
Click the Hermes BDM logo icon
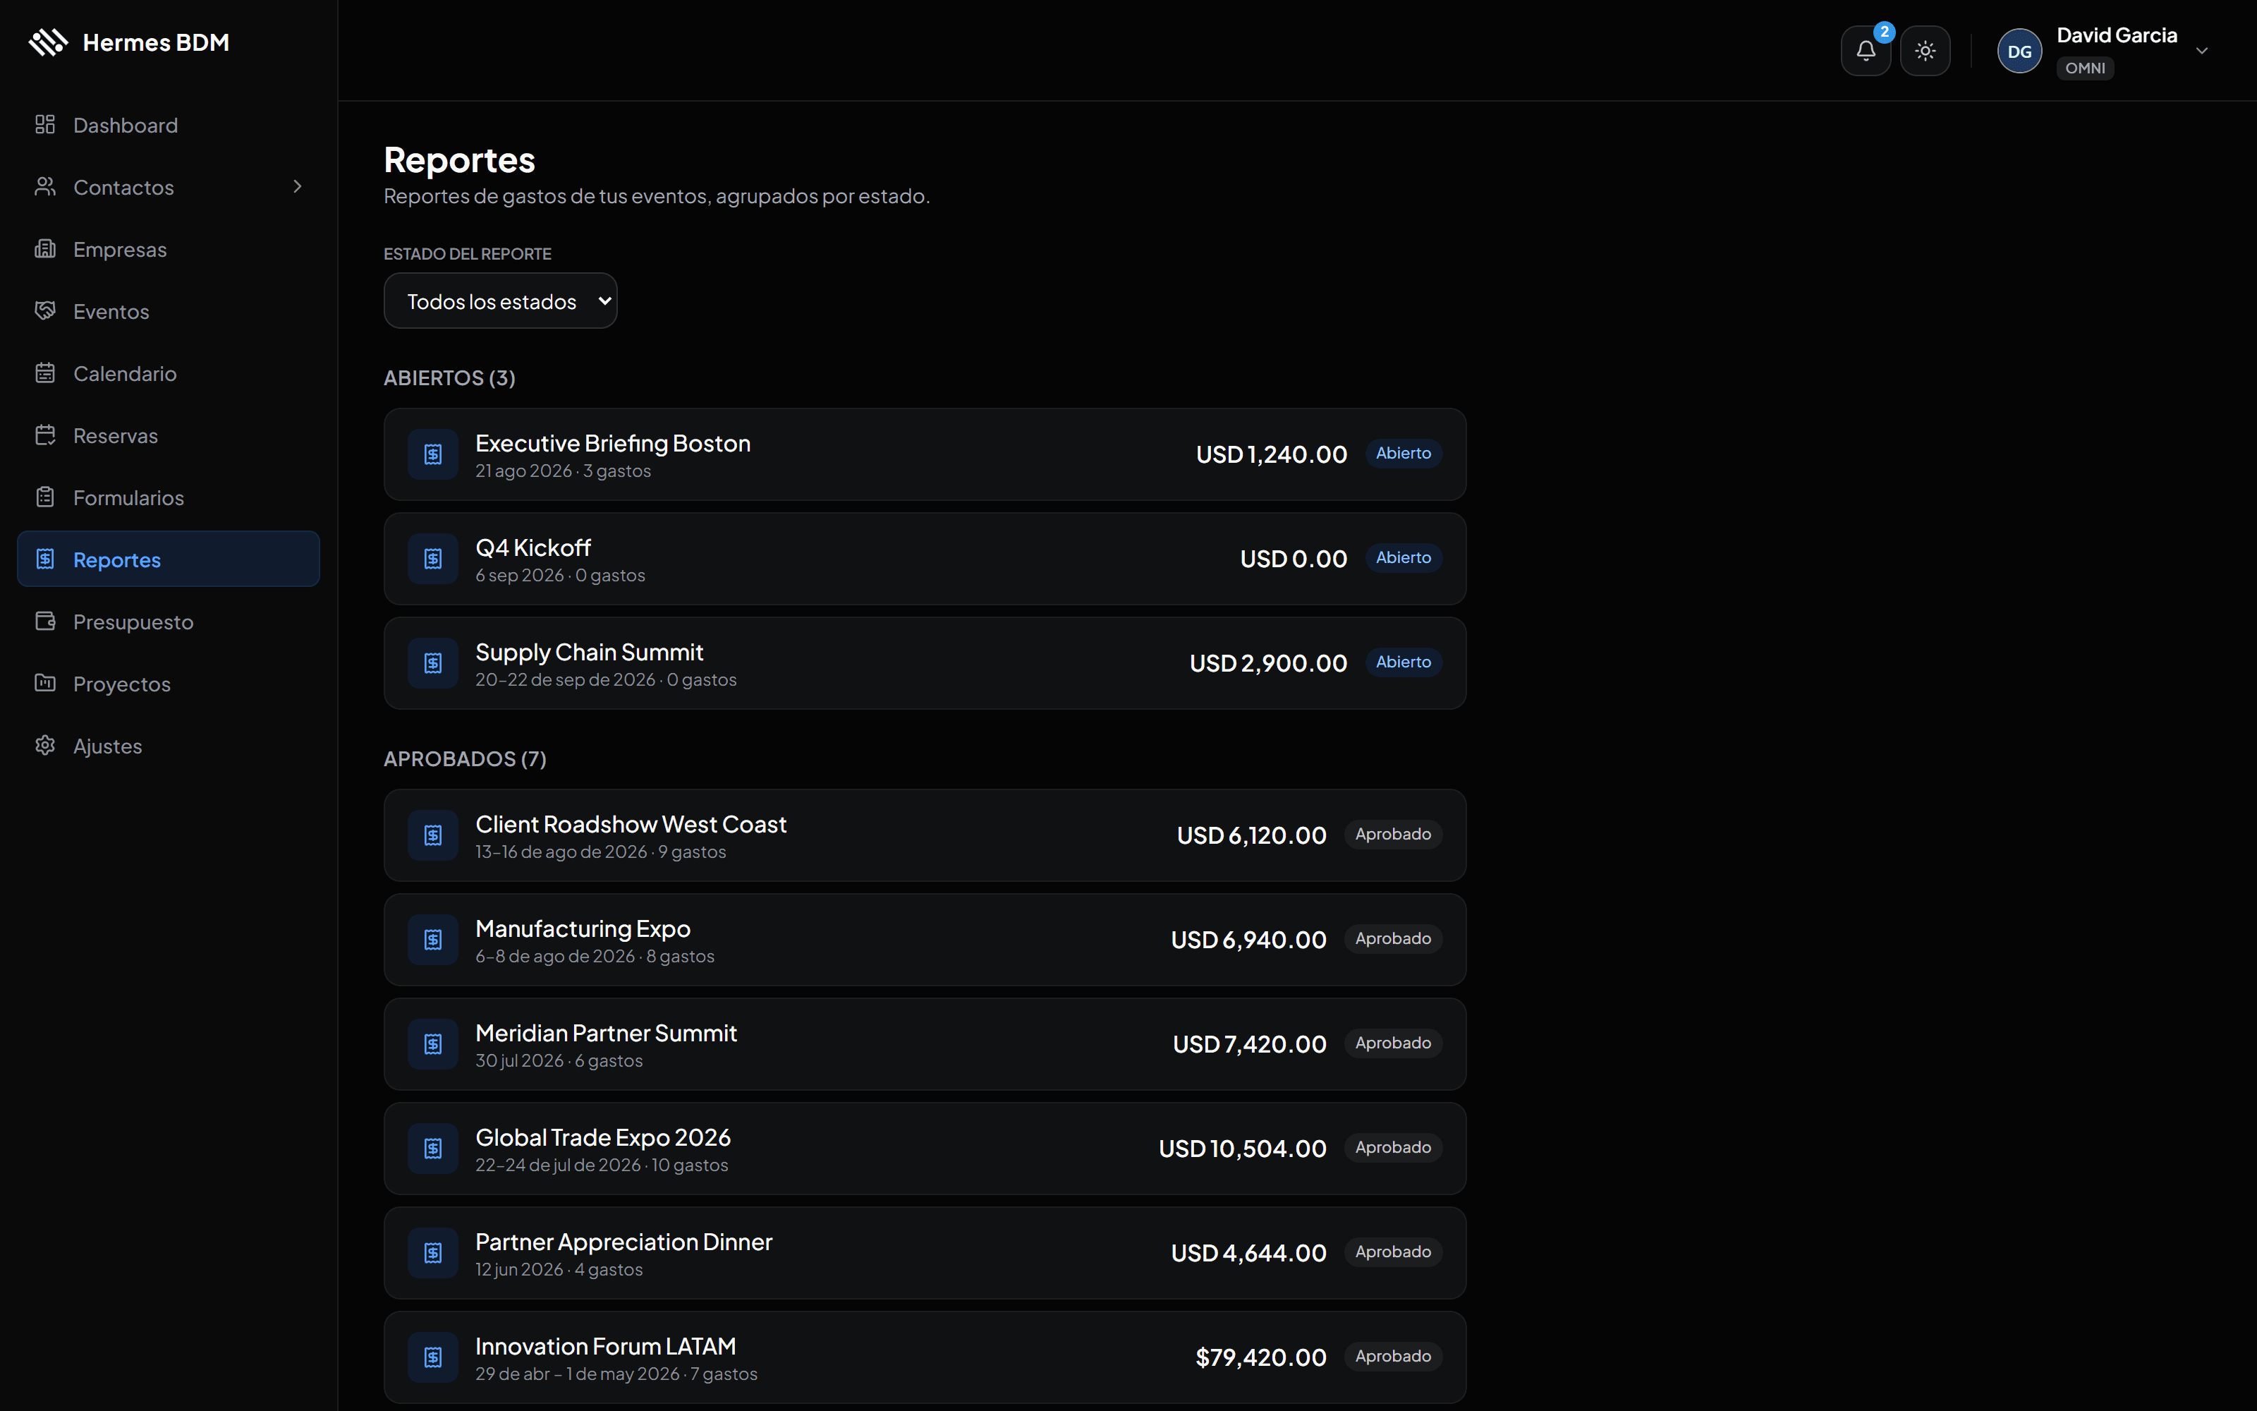tap(49, 43)
